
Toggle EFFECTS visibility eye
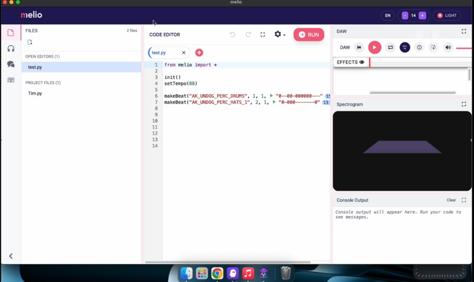tap(362, 62)
